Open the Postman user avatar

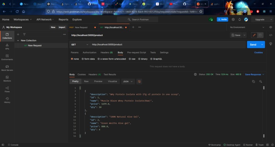(x=246, y=19)
